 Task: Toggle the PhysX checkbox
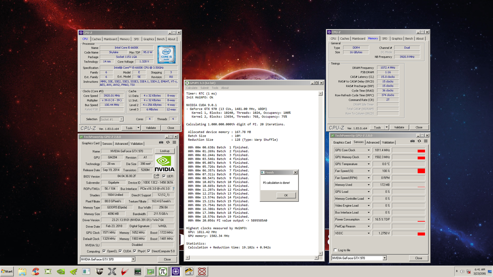point(135,251)
